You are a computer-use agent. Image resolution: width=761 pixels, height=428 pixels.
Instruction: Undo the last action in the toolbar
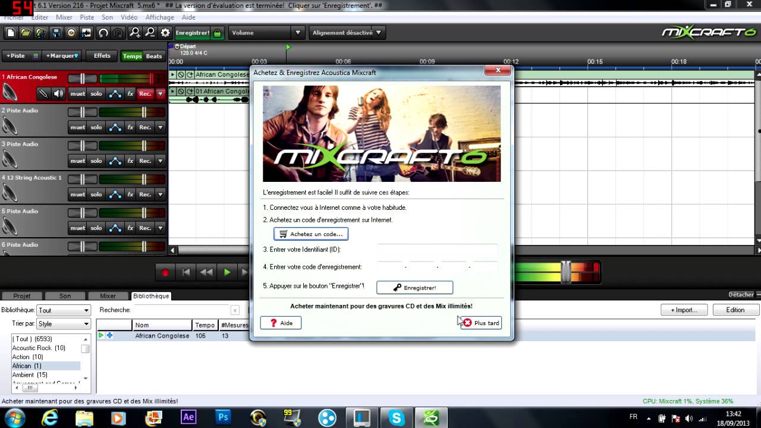(x=104, y=33)
